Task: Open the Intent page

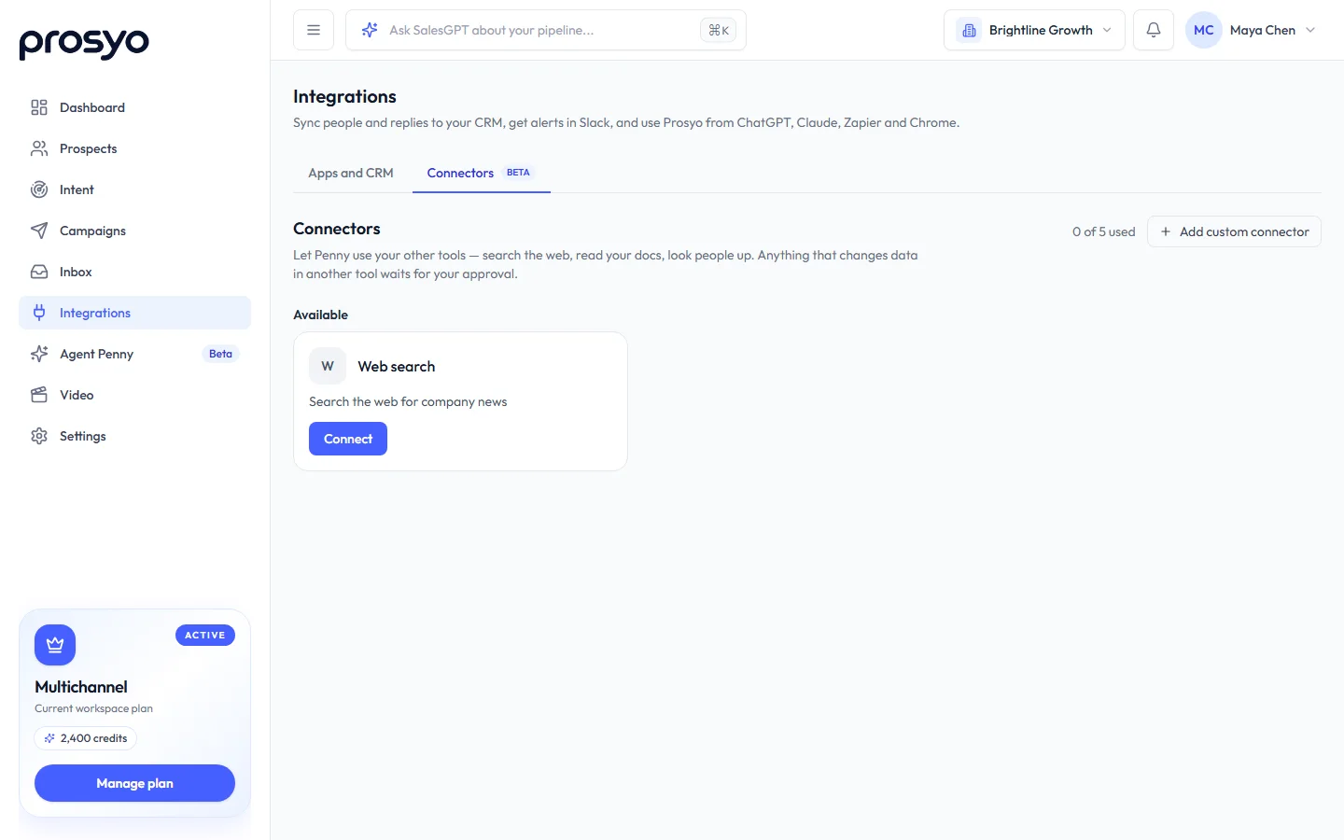Action: pos(134,189)
